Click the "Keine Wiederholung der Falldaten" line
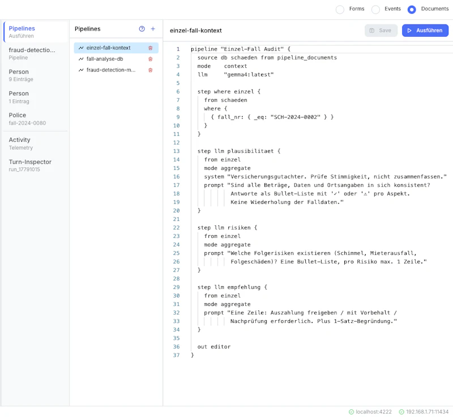 (287, 202)
